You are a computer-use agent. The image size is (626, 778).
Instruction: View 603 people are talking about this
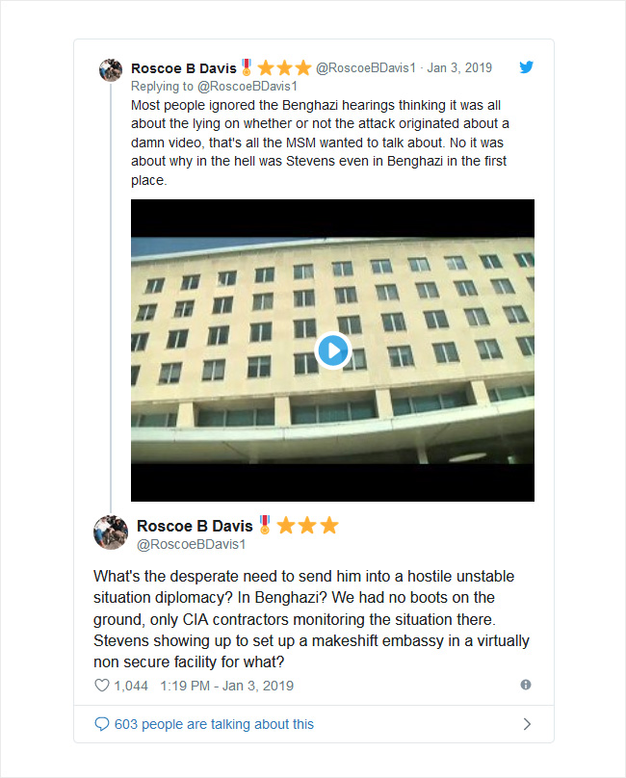(x=214, y=724)
